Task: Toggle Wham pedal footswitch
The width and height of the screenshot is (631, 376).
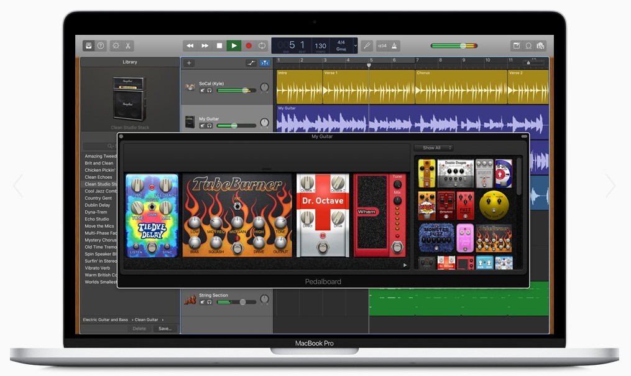Action: tap(398, 247)
